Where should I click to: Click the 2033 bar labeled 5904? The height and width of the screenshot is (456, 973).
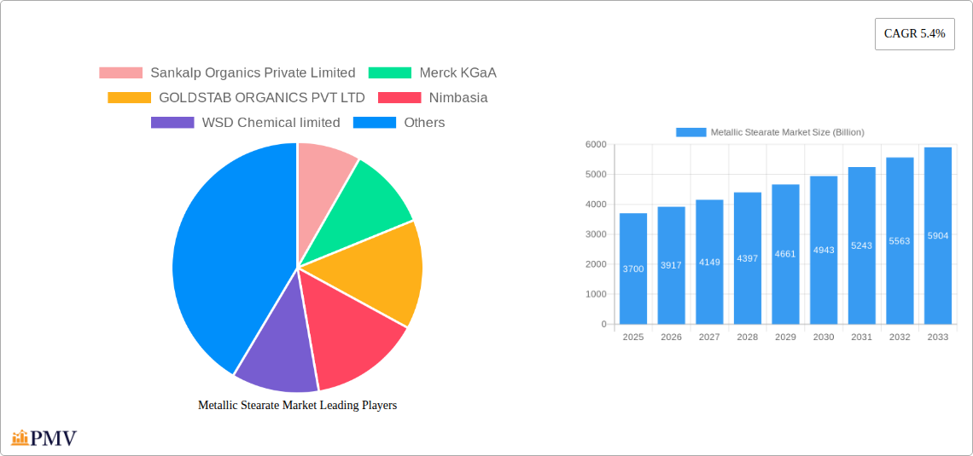(938, 235)
